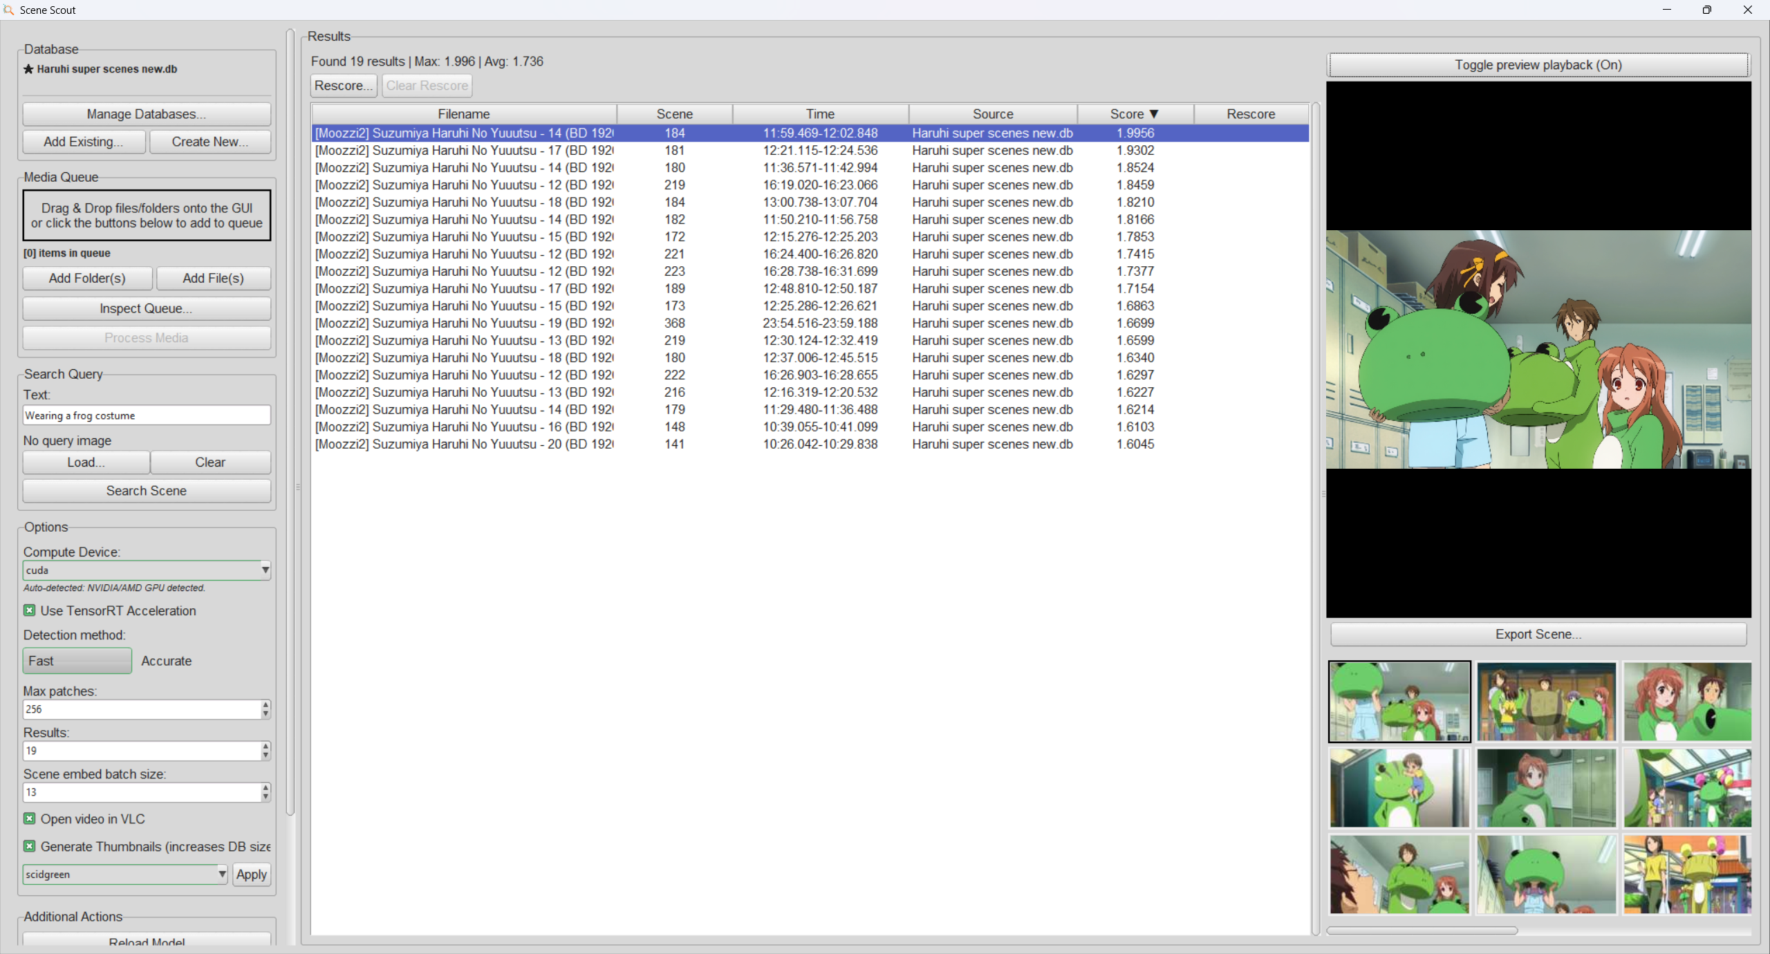
Task: Increase Results count using up arrow
Action: 265,747
